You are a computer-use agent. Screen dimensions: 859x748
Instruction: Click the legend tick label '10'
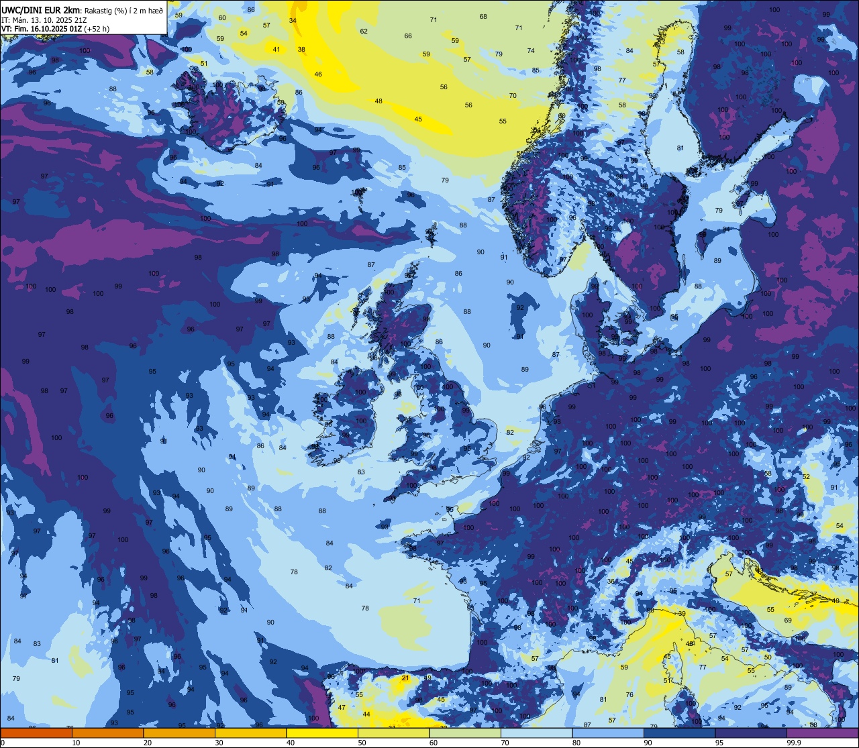coord(76,743)
